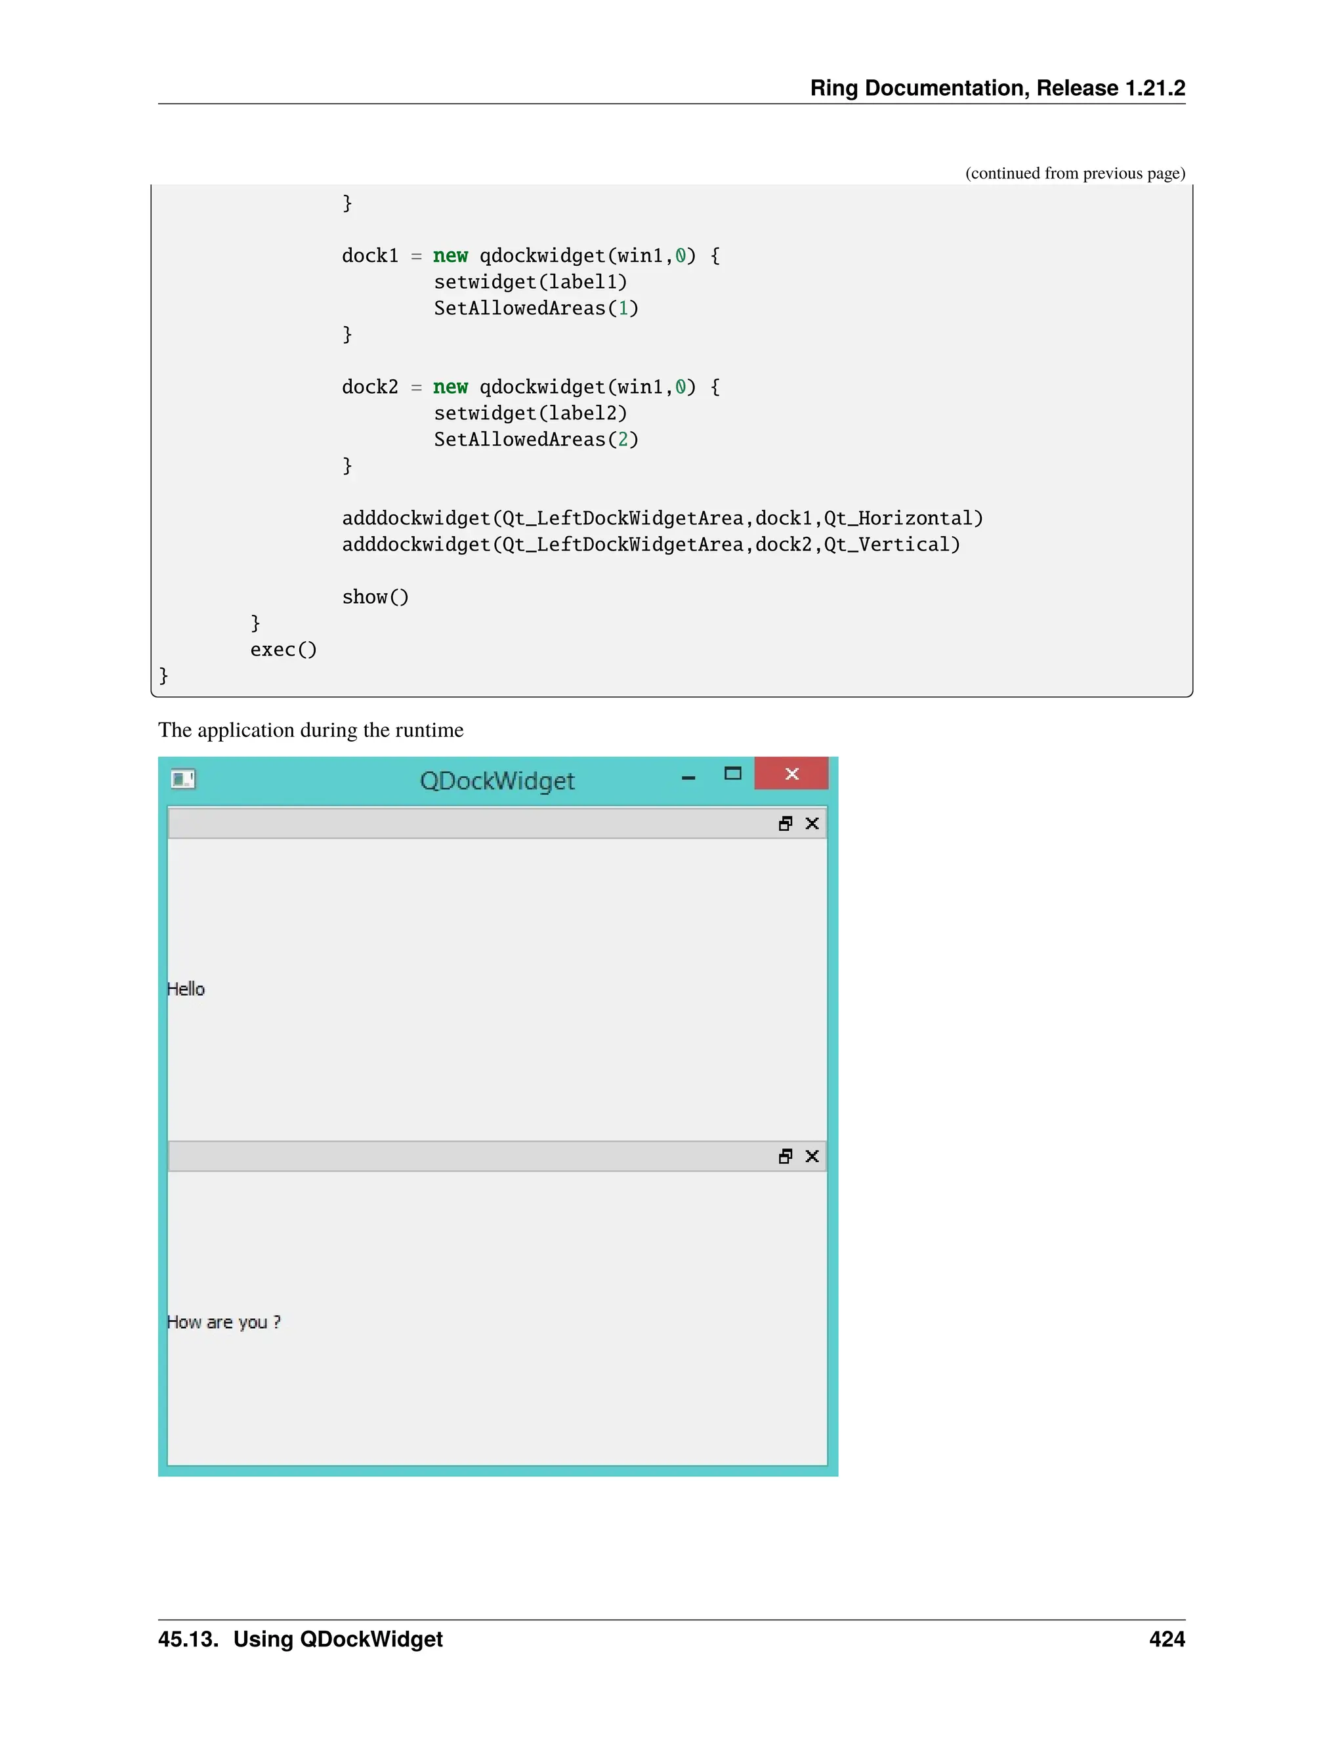Close the dock panel containing Hello
Image resolution: width=1344 pixels, height=1739 pixels.
(812, 824)
